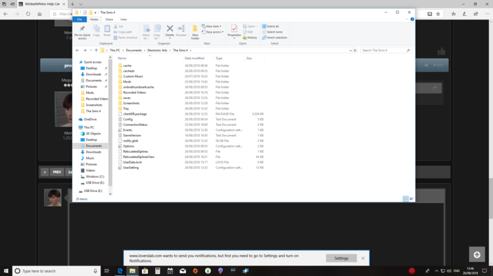Screen dimensions: 493x276
Task: Refresh the folder view
Action: point(355,50)
